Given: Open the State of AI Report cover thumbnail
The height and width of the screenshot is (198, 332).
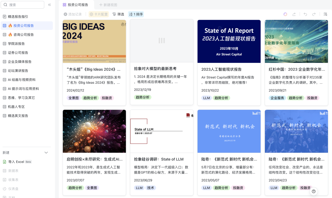Looking at the screenshot, I should 229,41.
